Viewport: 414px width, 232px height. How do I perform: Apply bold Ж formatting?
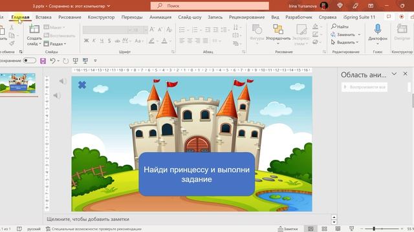[x=86, y=41]
